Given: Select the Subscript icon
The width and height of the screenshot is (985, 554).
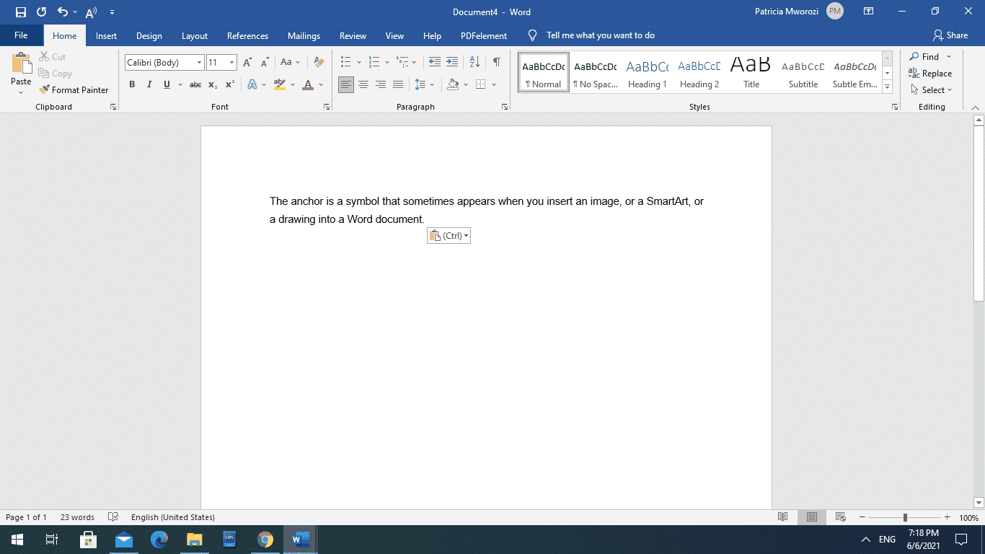Looking at the screenshot, I should point(213,84).
